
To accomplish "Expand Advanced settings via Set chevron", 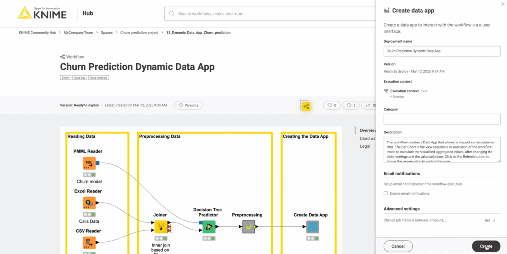I will point(494,220).
